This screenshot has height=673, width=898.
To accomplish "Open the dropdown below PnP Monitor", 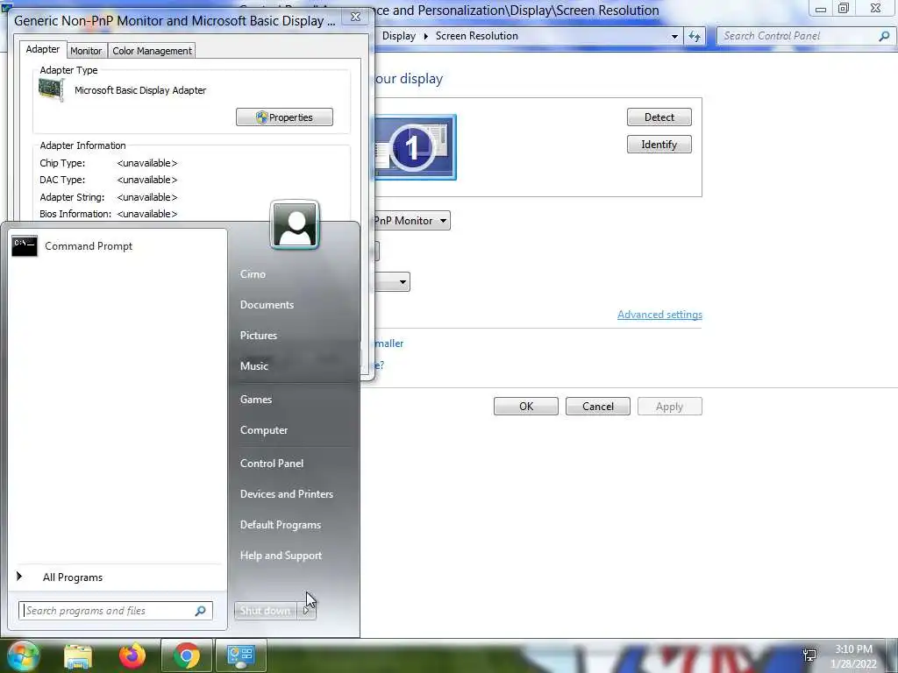I will point(403,281).
